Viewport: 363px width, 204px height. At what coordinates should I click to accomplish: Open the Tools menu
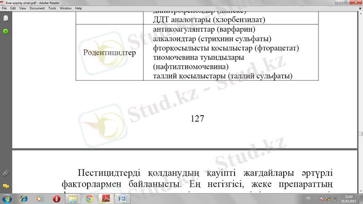52,8
